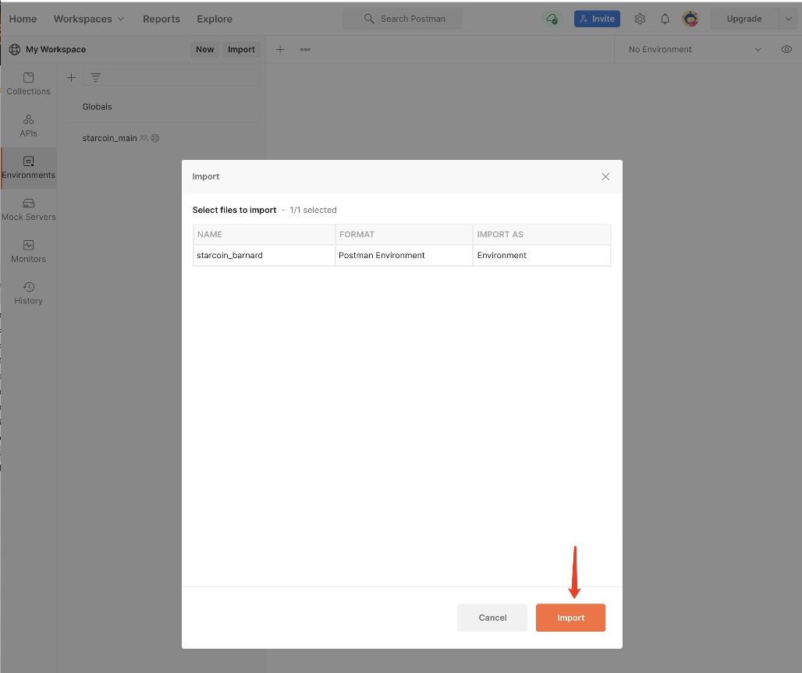Click the Search Postman field
Viewport: 802px width, 673px height.
point(402,19)
